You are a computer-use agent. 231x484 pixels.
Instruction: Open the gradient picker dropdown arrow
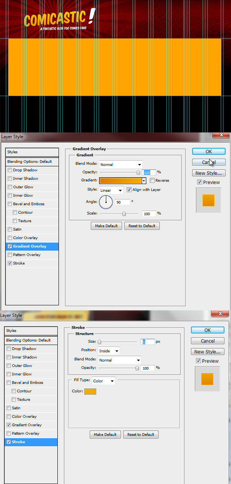(144, 181)
